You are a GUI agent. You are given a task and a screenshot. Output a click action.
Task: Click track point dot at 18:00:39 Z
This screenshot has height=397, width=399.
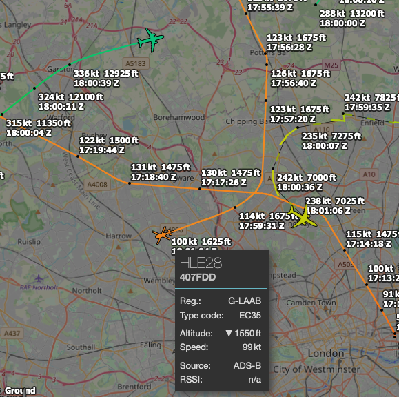70,65
